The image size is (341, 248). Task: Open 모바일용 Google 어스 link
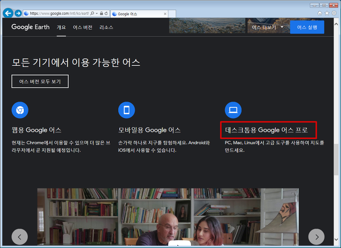tap(149, 130)
